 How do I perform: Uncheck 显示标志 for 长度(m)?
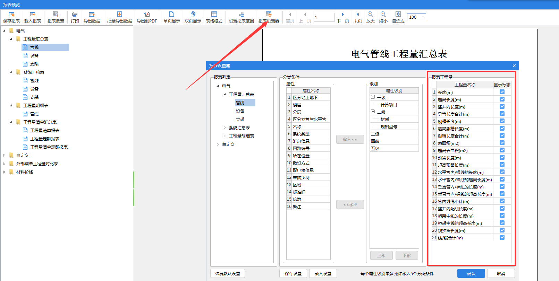pyautogui.click(x=502, y=92)
